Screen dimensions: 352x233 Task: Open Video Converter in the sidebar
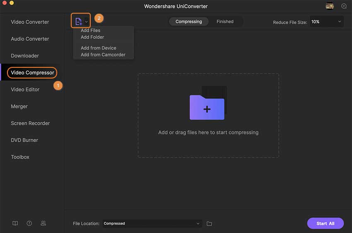click(30, 22)
